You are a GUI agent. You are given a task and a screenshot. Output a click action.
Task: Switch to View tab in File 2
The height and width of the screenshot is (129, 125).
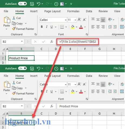(x=117, y=76)
